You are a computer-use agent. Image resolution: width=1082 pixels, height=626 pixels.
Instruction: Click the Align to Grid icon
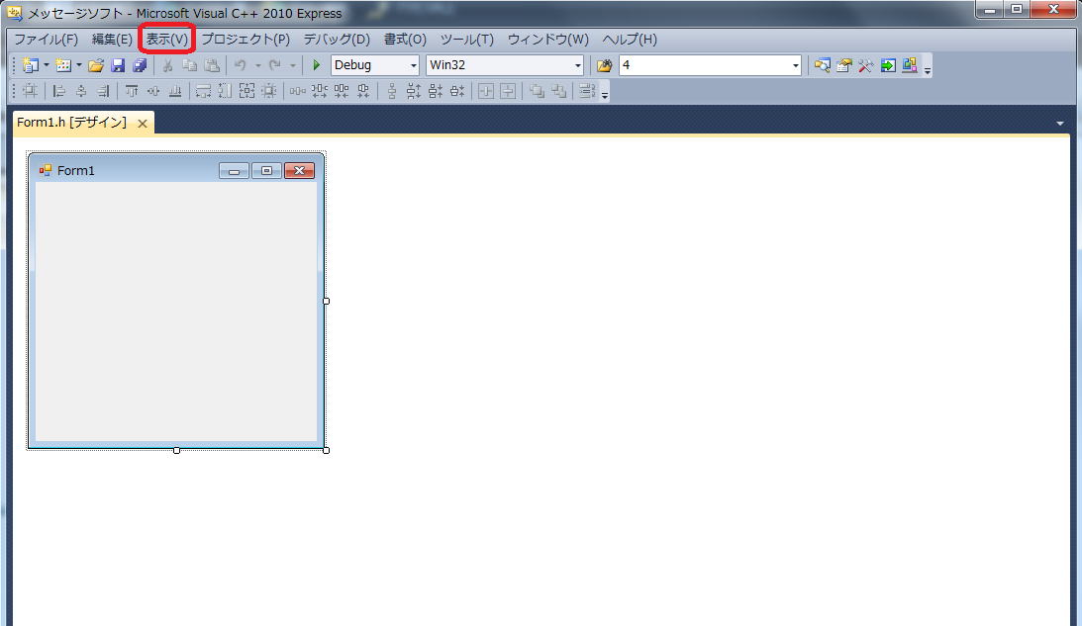coord(30,91)
